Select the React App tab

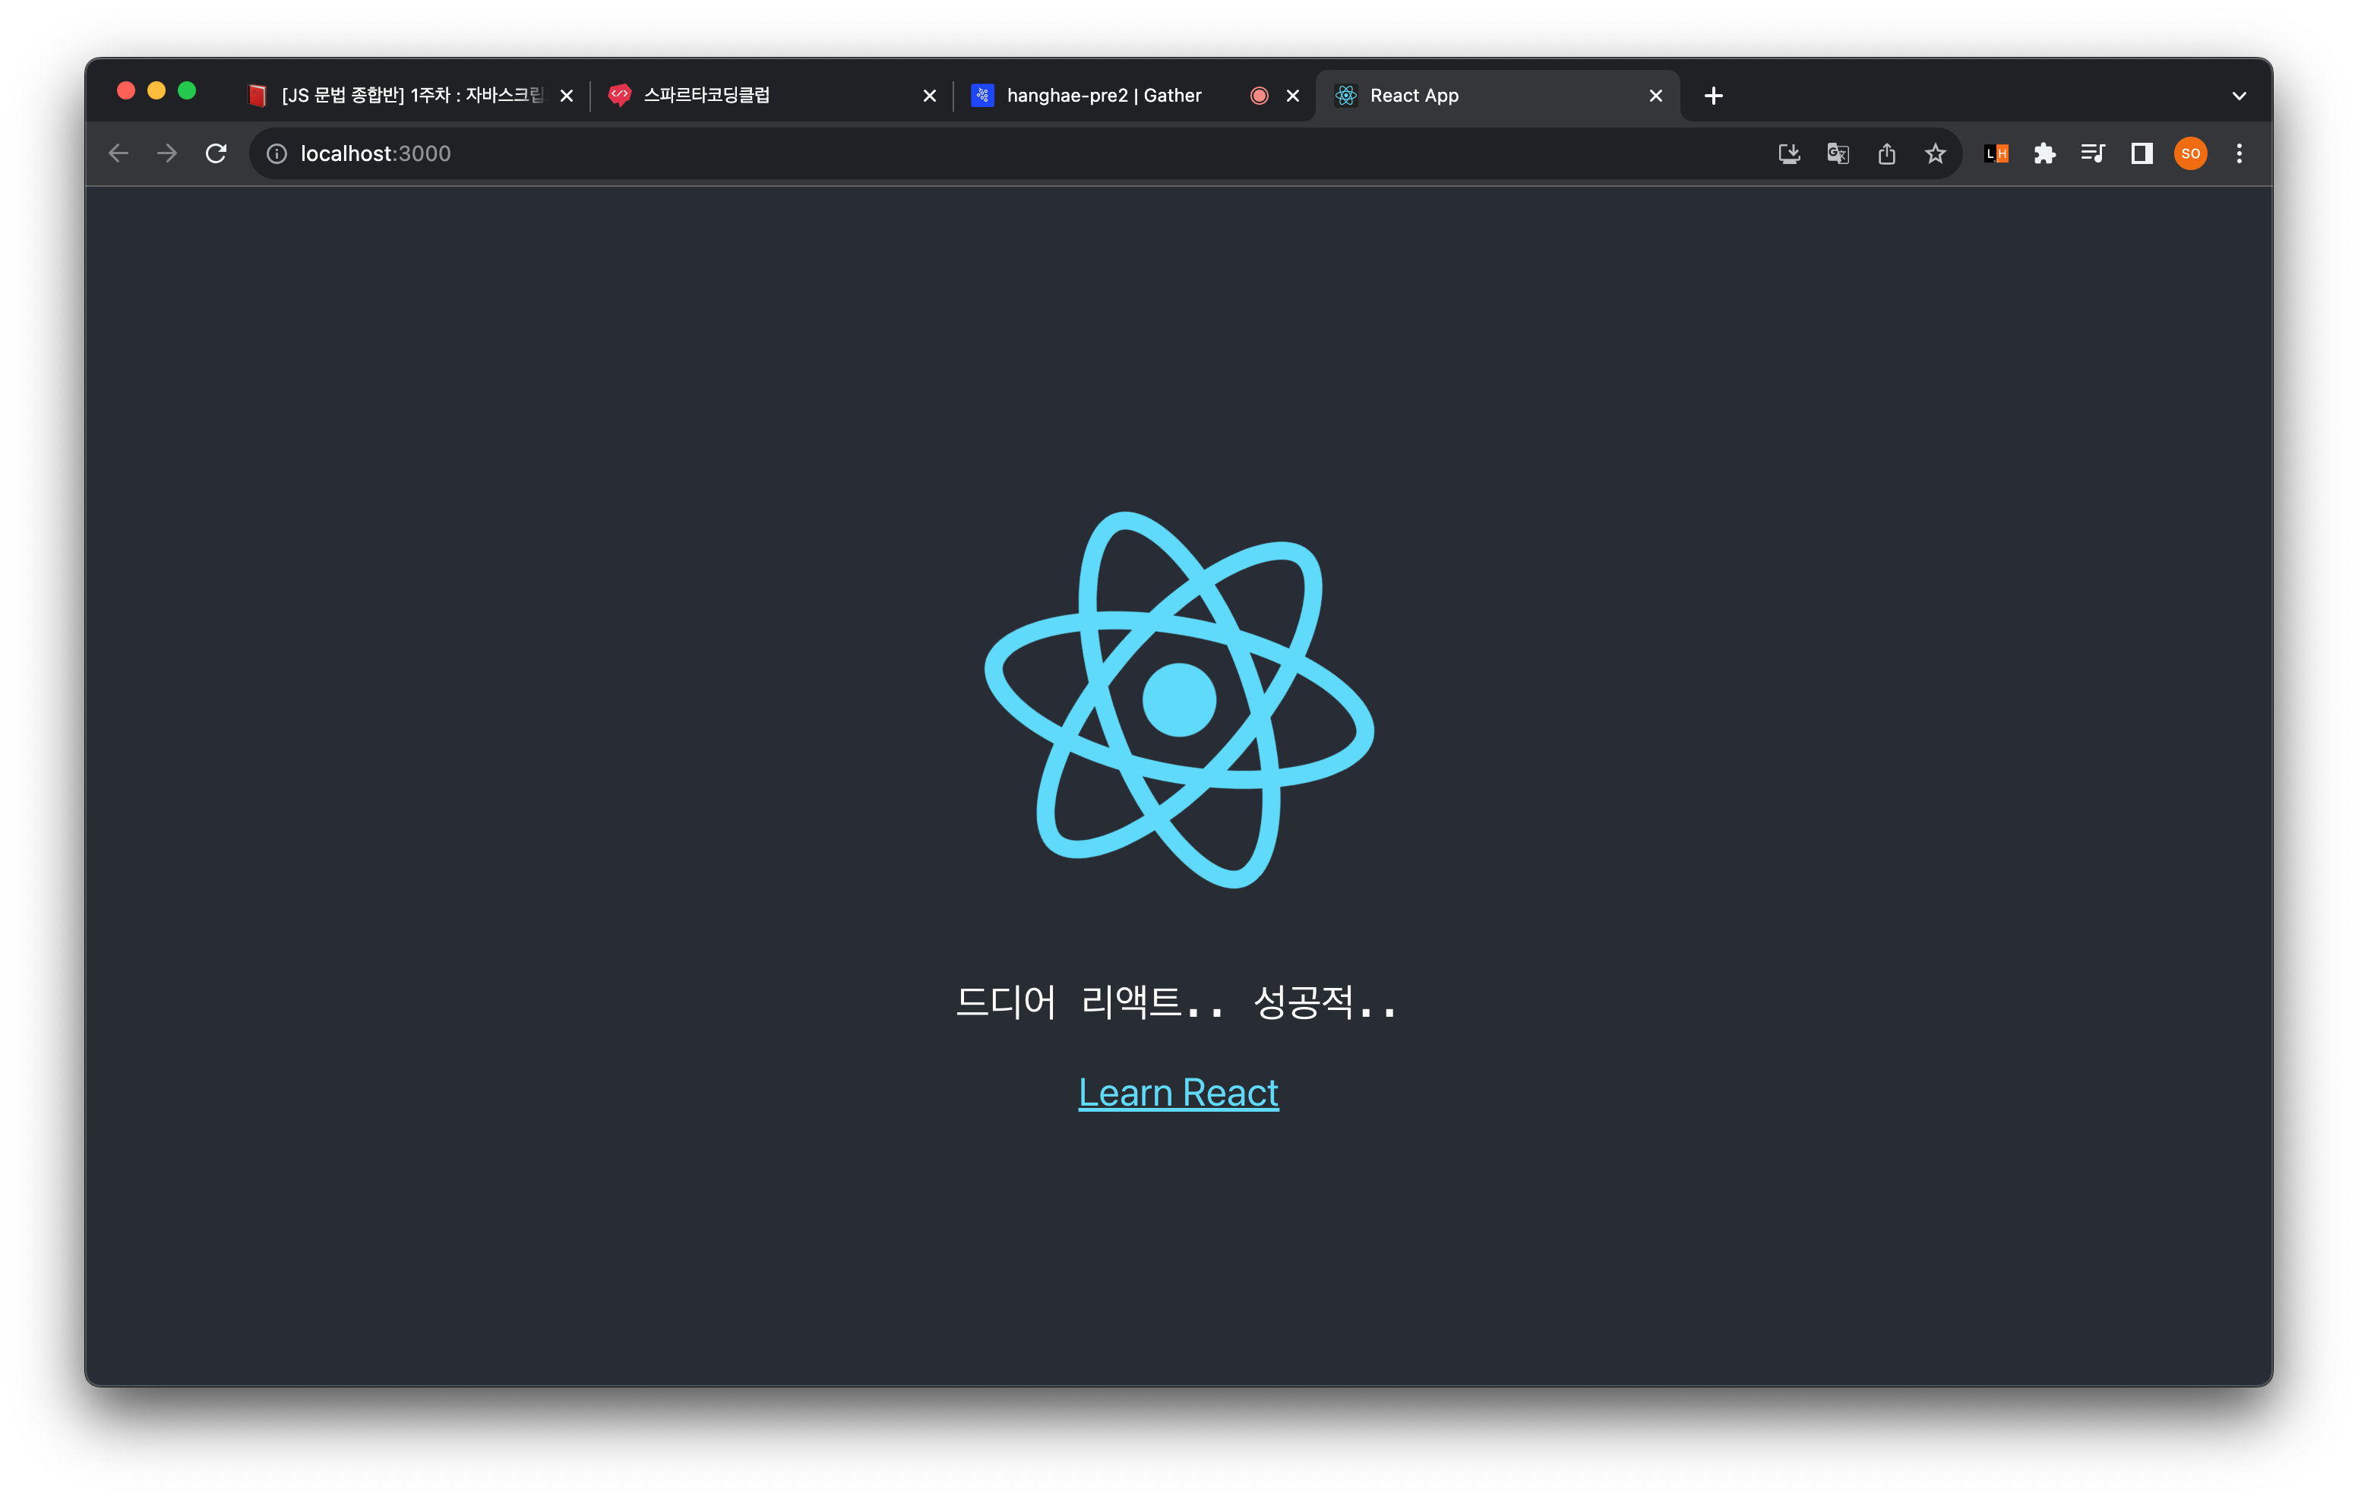1498,95
